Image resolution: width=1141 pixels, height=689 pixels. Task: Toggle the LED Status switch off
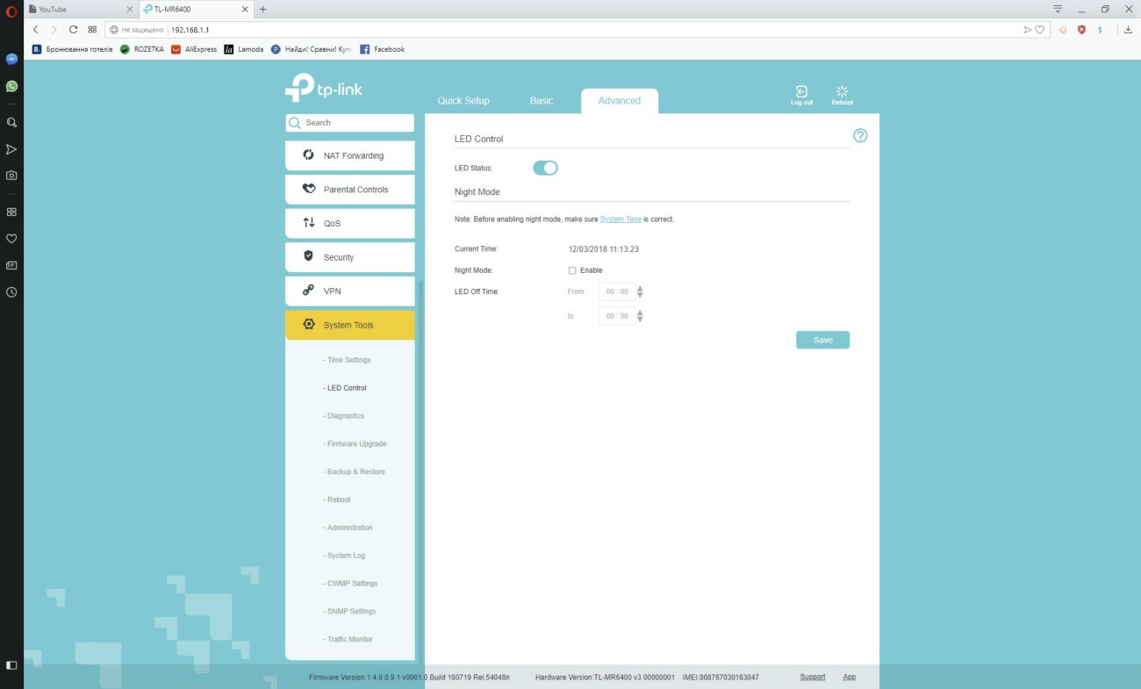(545, 168)
